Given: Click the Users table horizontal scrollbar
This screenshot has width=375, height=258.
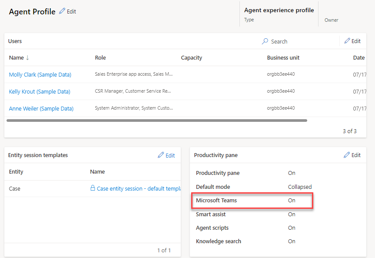Looking at the screenshot, I should click(157, 121).
